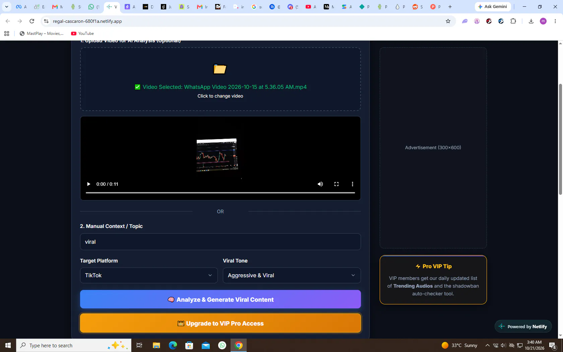Play the uploaded video
563x352 pixels.
click(x=88, y=184)
